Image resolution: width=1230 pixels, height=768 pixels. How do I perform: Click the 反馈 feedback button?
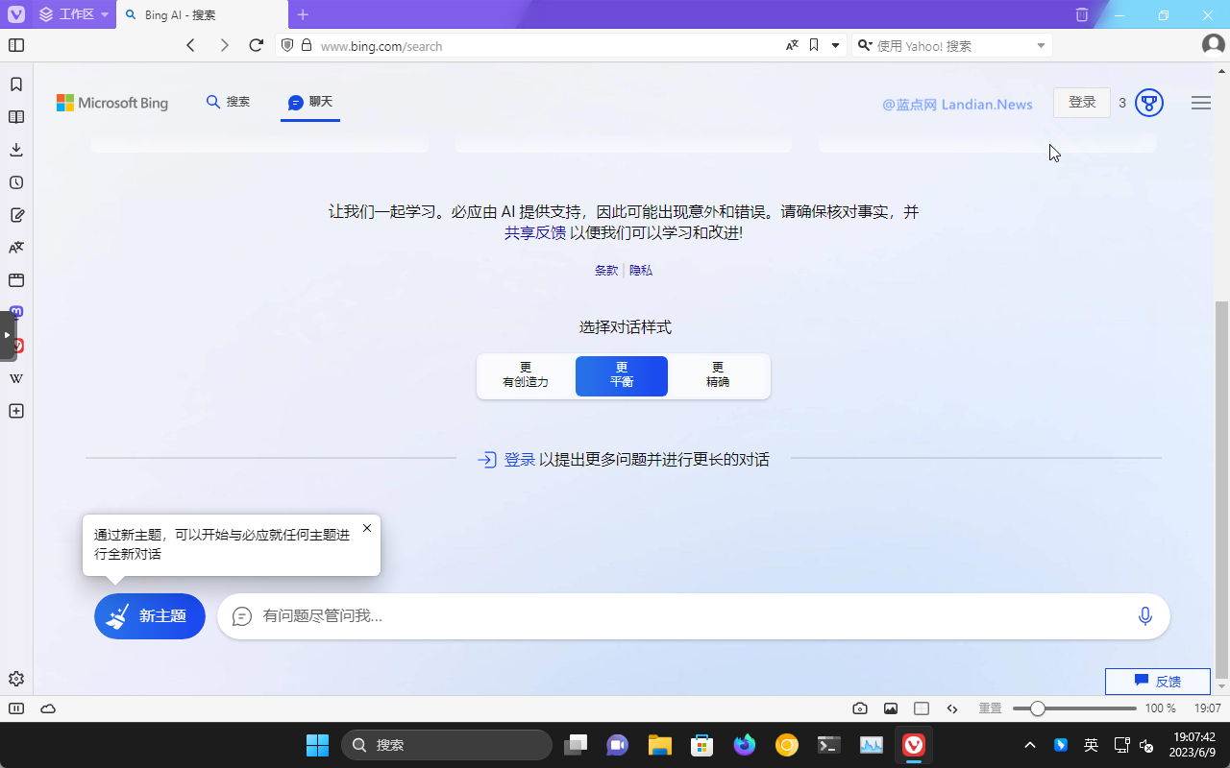pyautogui.click(x=1158, y=682)
